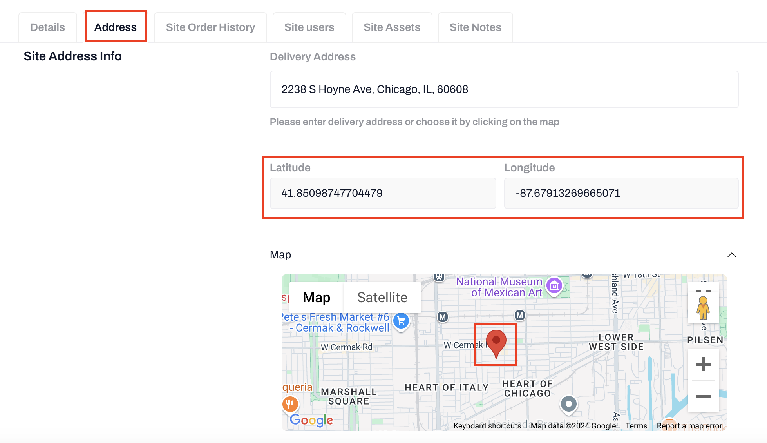The height and width of the screenshot is (443, 767).
Task: Click the Pegman Street View icon
Action: (703, 307)
